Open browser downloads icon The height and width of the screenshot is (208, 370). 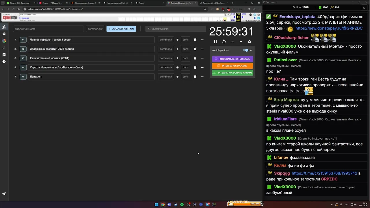[241, 9]
